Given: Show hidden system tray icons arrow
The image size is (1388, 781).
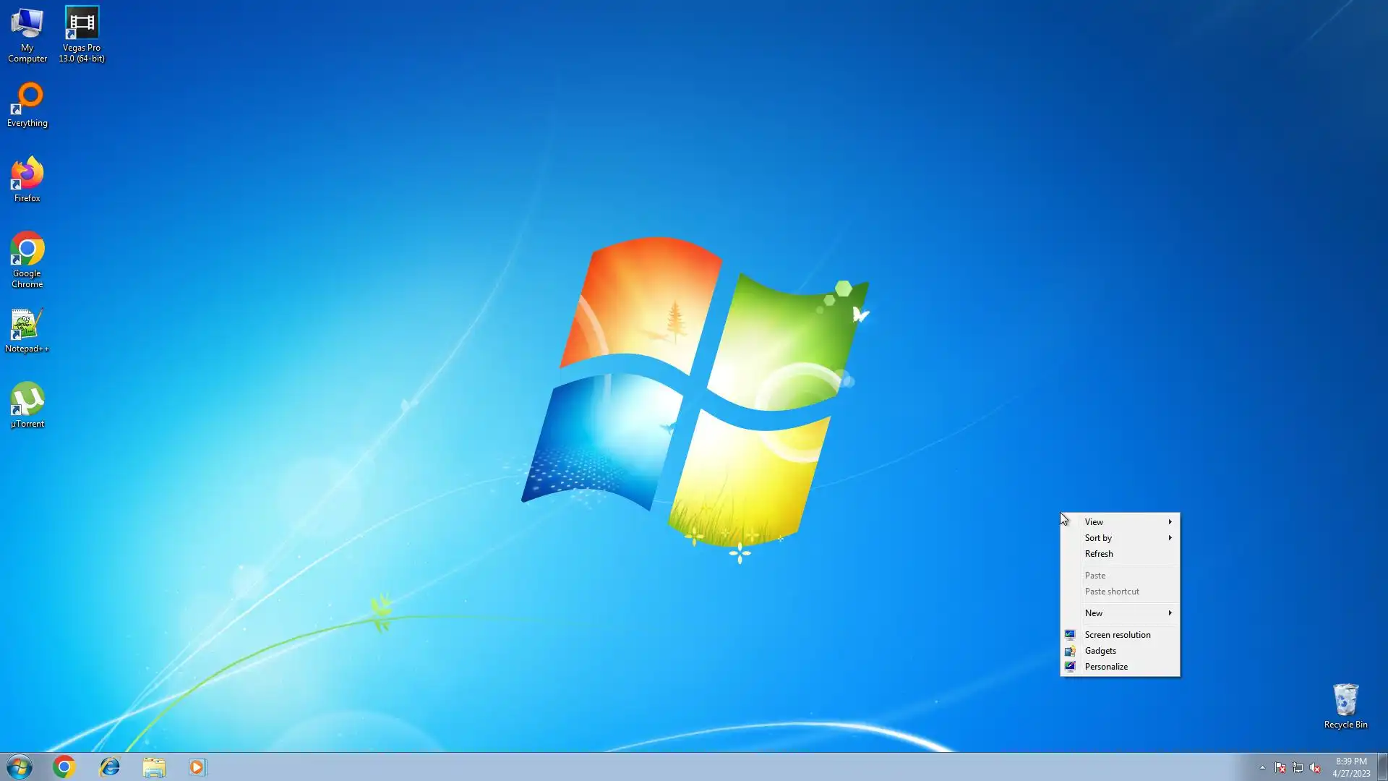Looking at the screenshot, I should [x=1262, y=767].
